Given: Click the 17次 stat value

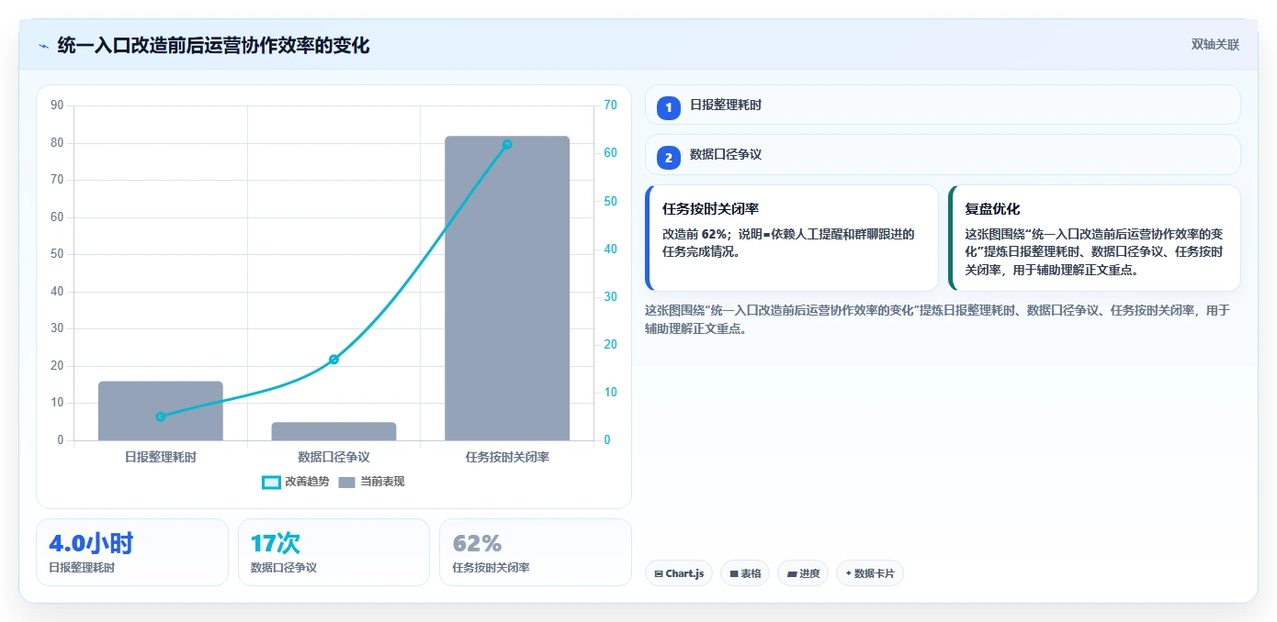Looking at the screenshot, I should 276,543.
